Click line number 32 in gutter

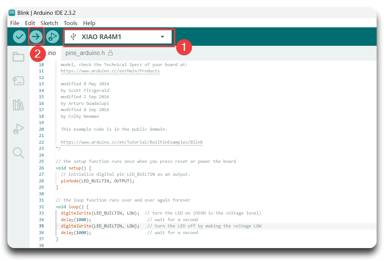(41, 207)
